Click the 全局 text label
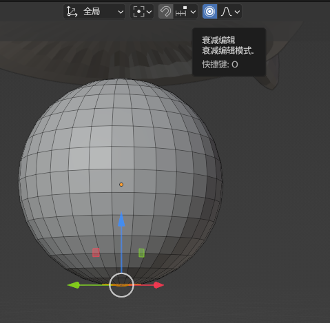 point(92,12)
